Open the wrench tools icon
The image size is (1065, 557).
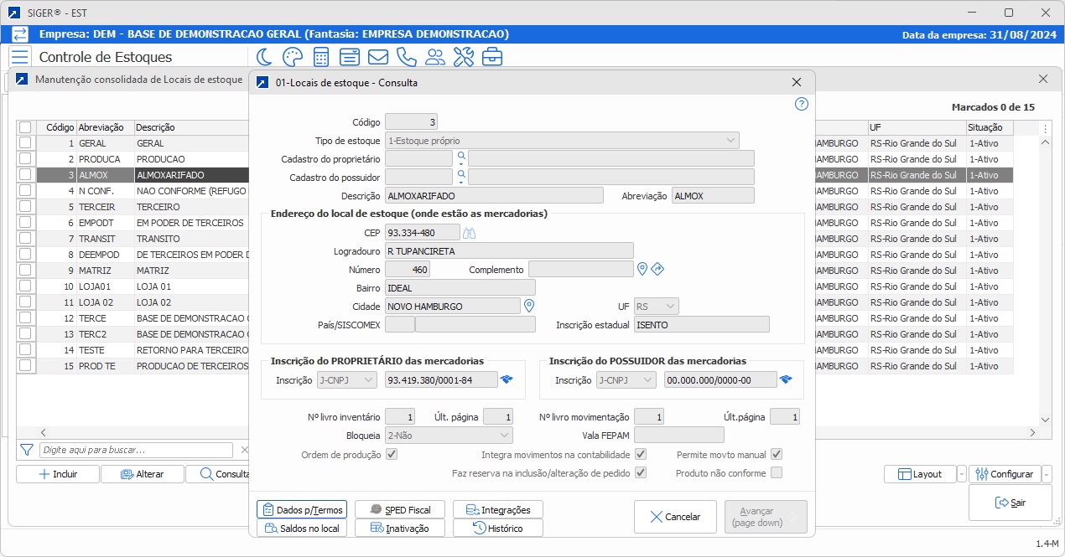[x=463, y=57]
